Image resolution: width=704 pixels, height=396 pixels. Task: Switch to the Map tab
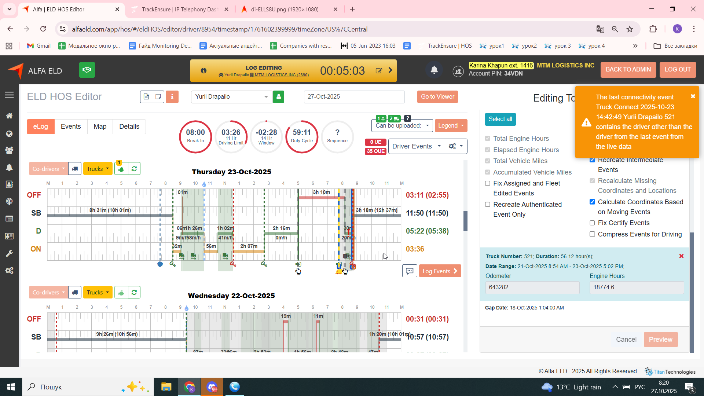pos(100,126)
